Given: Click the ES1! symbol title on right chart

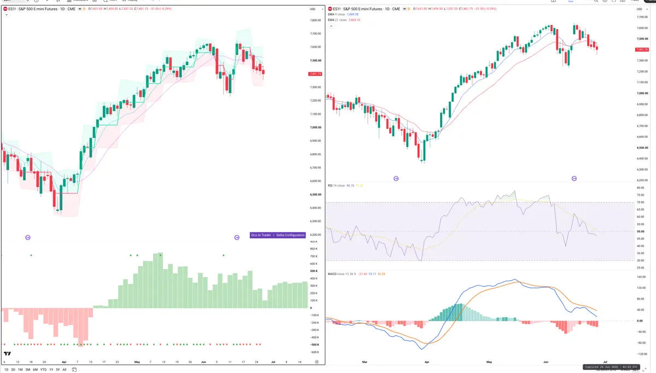Looking at the screenshot, I should coord(367,9).
